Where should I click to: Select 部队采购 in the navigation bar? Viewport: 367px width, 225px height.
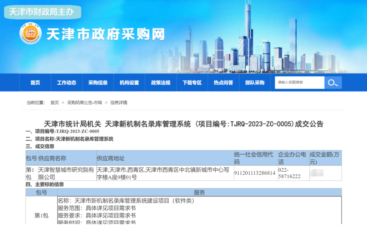(255, 83)
